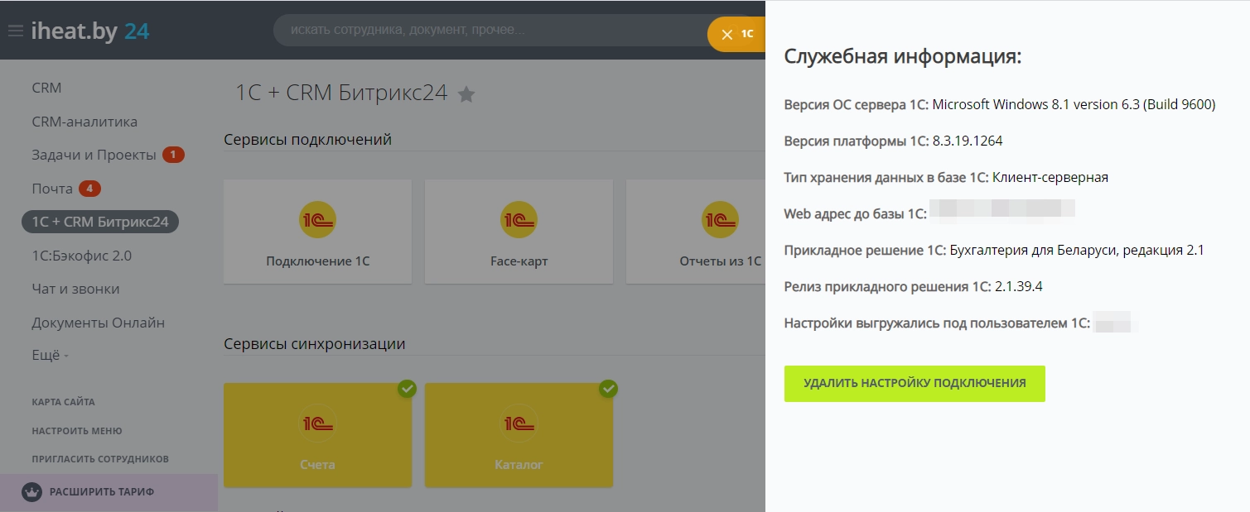Screen dimensions: 1250x512
Task: Click Удалить настройку подключения button
Action: click(x=915, y=384)
